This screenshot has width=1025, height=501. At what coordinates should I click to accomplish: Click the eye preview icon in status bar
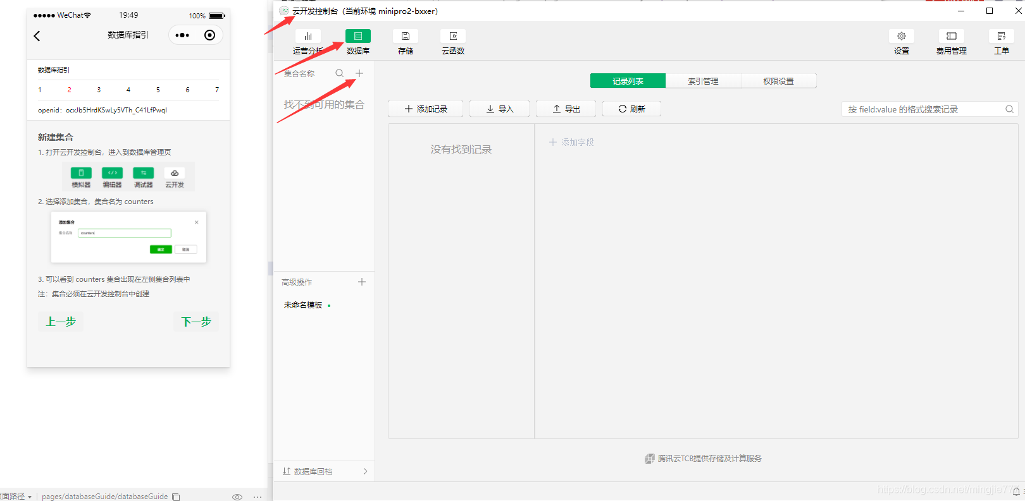(237, 497)
